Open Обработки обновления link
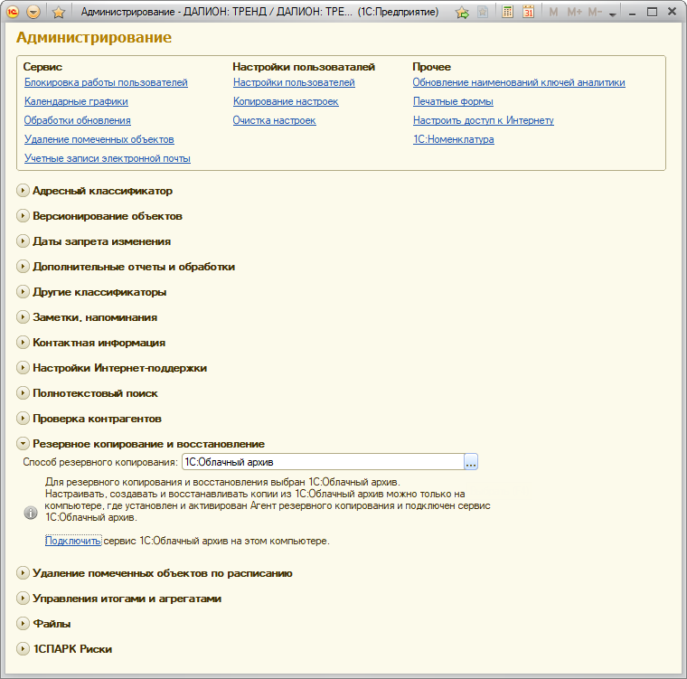687x679 pixels. pyautogui.click(x=77, y=120)
